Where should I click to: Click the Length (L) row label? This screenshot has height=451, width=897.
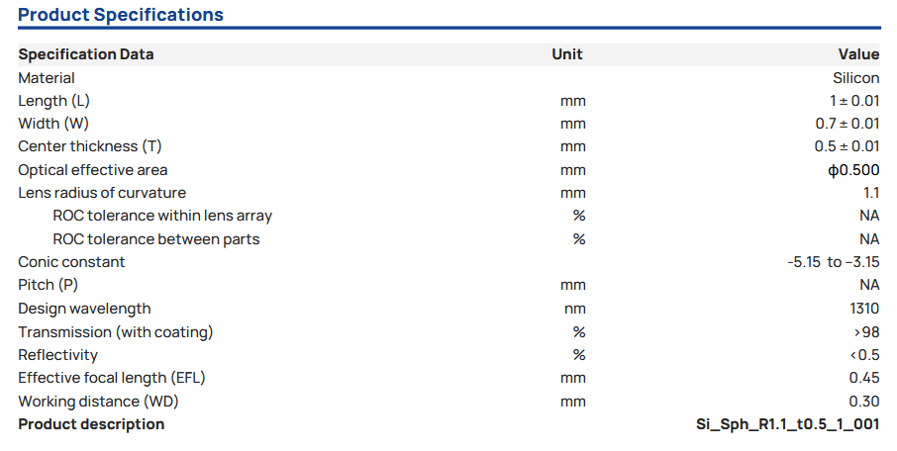point(54,101)
